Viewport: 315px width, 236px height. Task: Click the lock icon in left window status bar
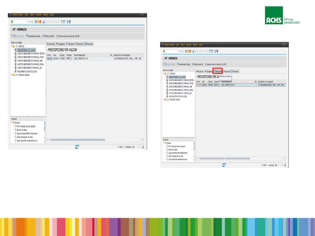click(x=143, y=147)
